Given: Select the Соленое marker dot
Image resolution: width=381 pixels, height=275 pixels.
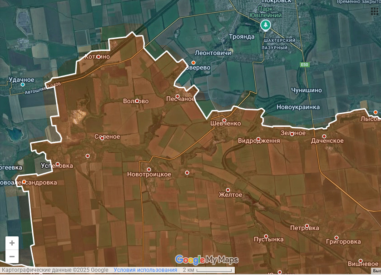Looking at the screenshot, I should point(102,138).
